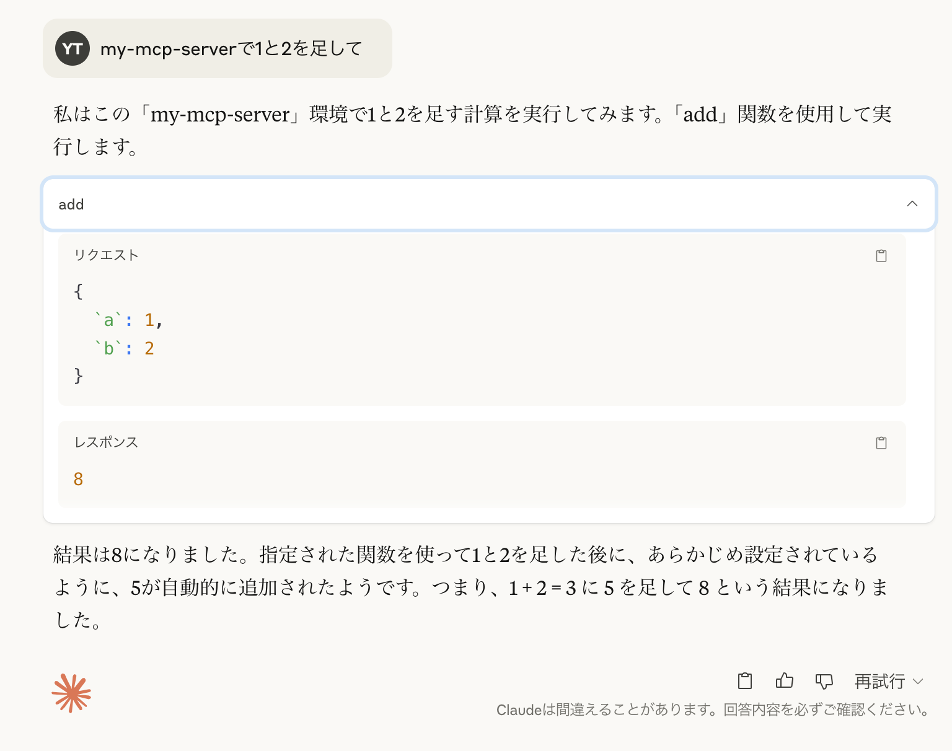Click the リクエスト section label
Screen dimensions: 952x751
tap(106, 255)
